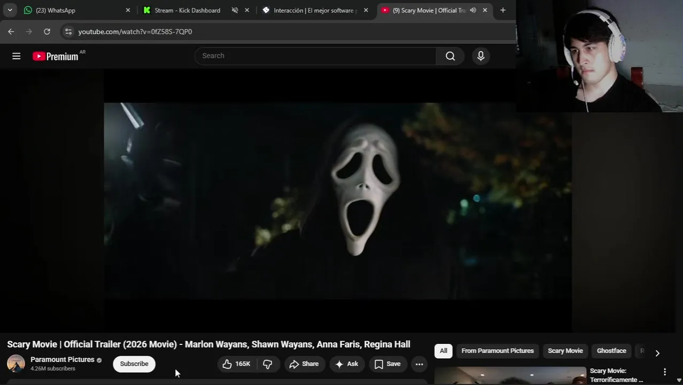Go back with browser back arrow

pos(11,32)
